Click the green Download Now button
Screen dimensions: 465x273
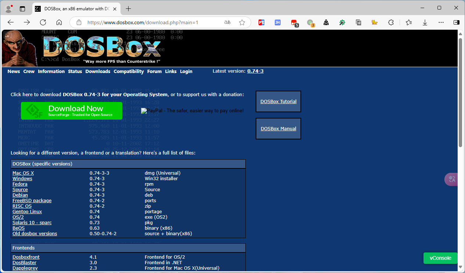72,111
